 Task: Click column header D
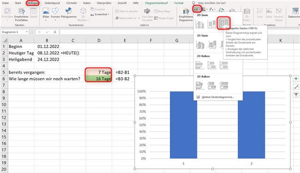tap(99, 40)
